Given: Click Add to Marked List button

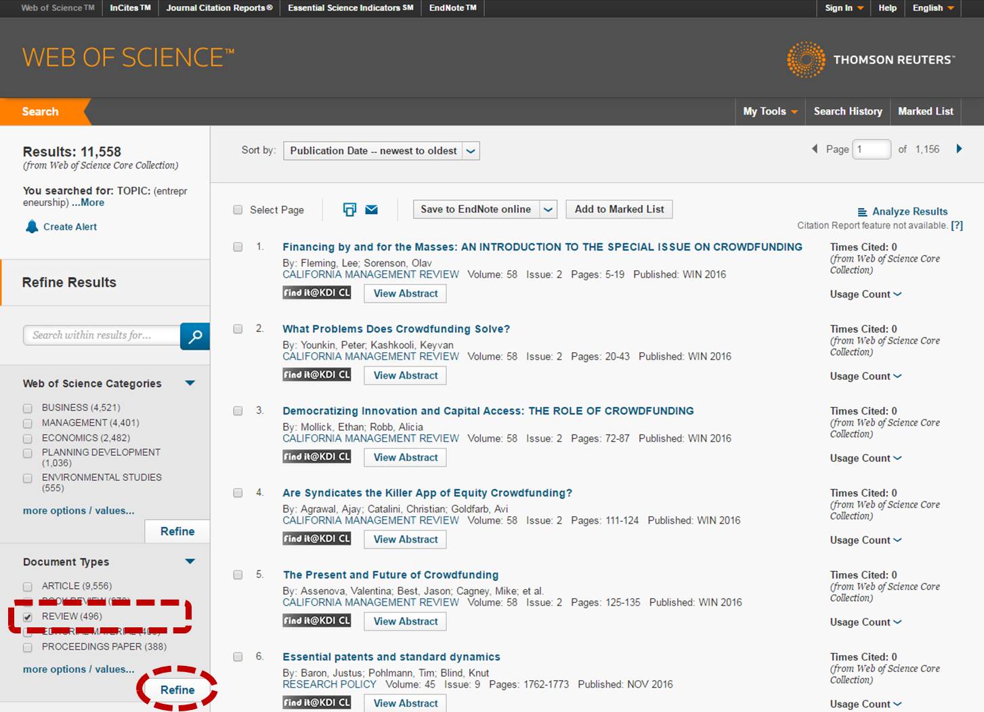Looking at the screenshot, I should 620,209.
